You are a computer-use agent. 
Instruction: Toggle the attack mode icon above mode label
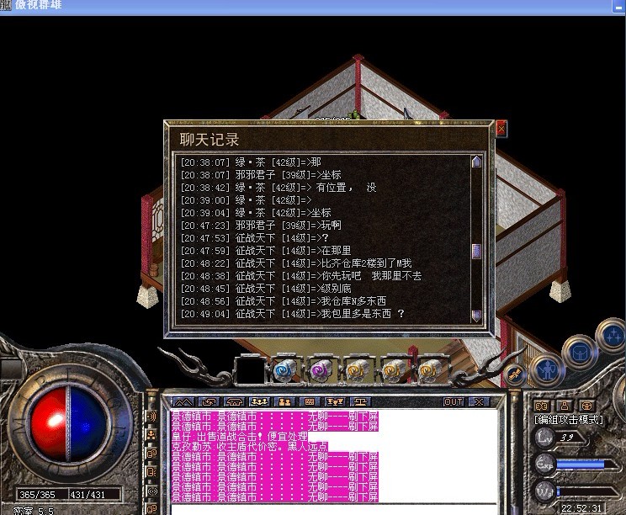(x=542, y=406)
